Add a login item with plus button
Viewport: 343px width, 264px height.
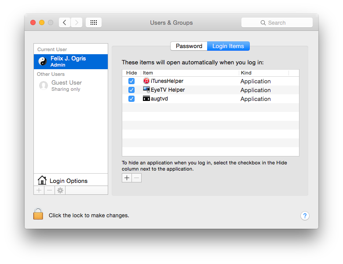(x=127, y=178)
